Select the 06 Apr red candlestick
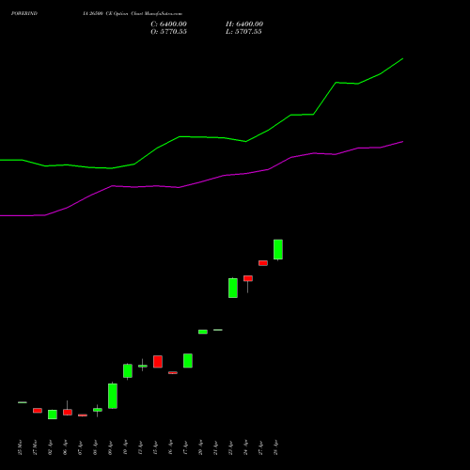The height and width of the screenshot is (470, 470). 68,412
